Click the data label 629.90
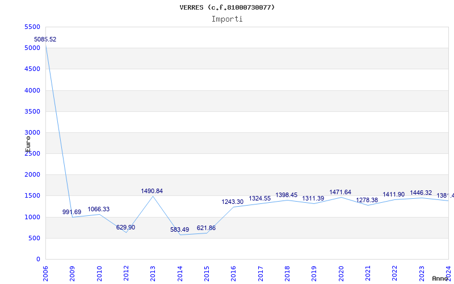 pos(125,228)
